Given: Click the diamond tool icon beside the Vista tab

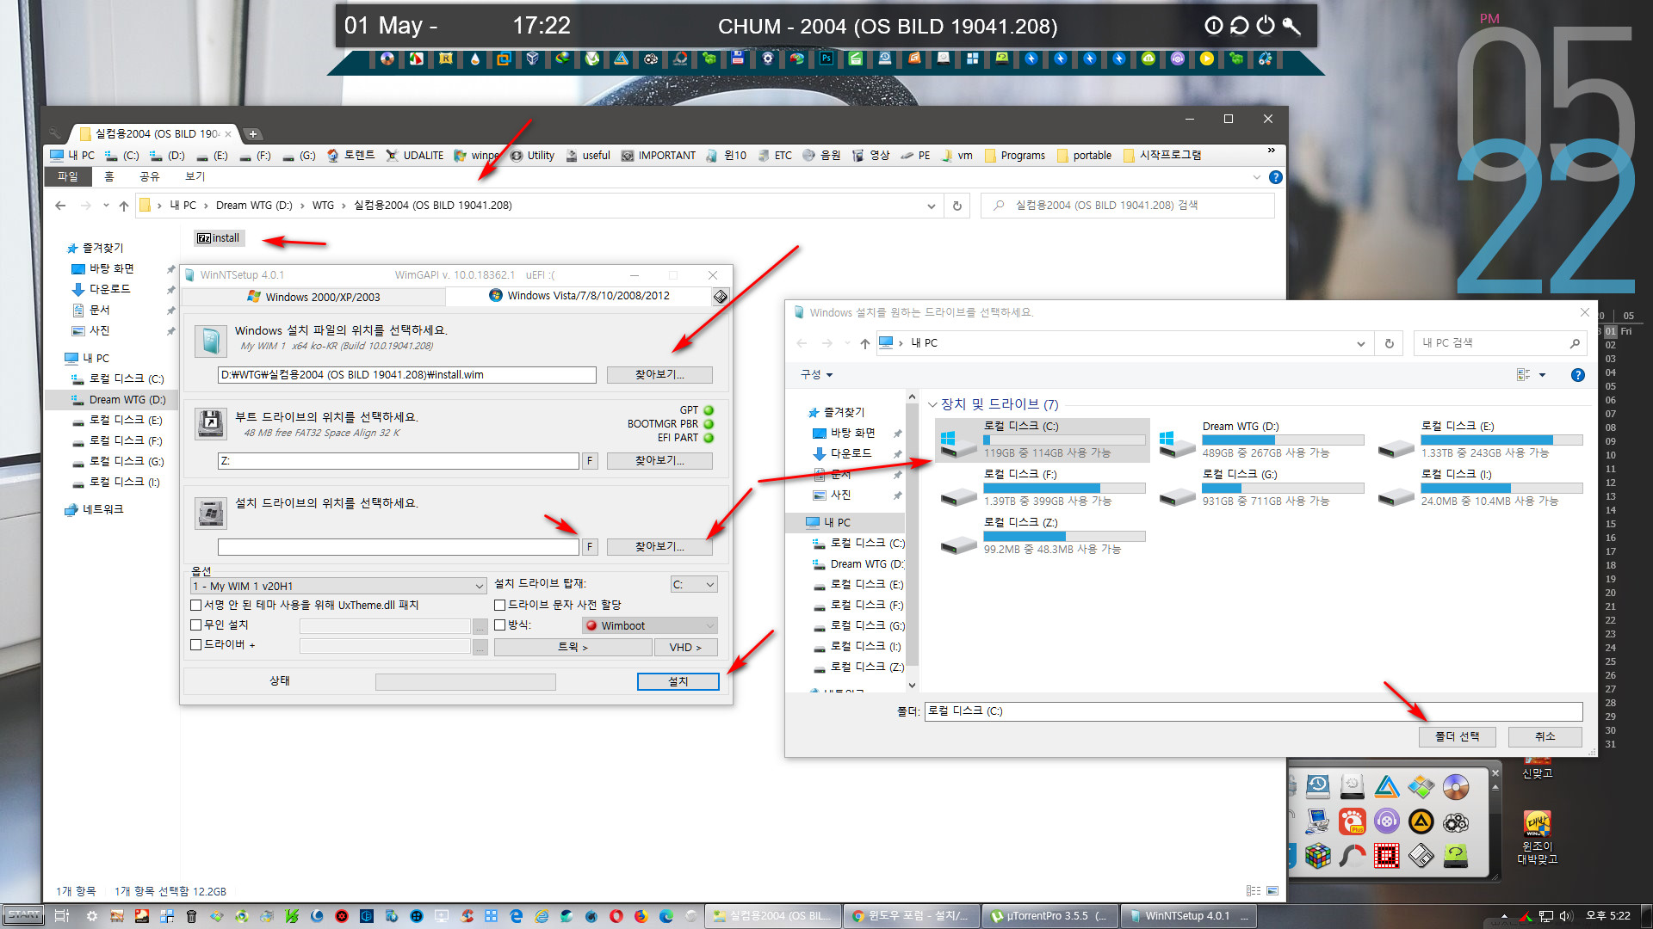Looking at the screenshot, I should click(720, 297).
